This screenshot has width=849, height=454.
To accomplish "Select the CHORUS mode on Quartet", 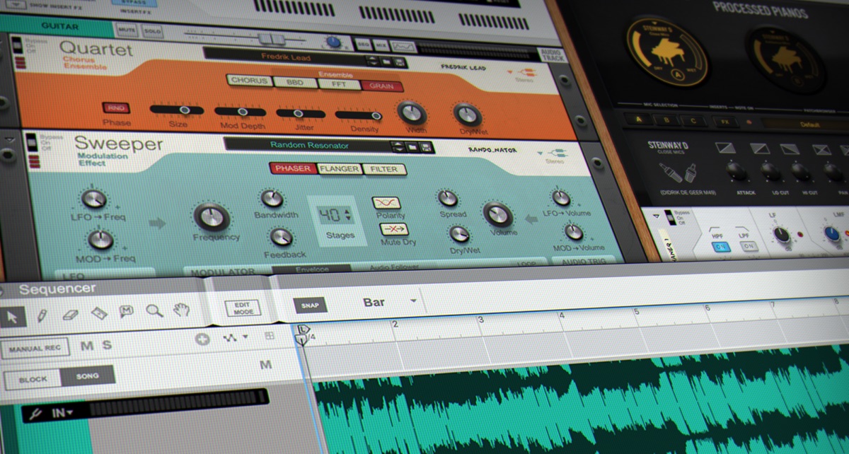I will click(x=250, y=81).
